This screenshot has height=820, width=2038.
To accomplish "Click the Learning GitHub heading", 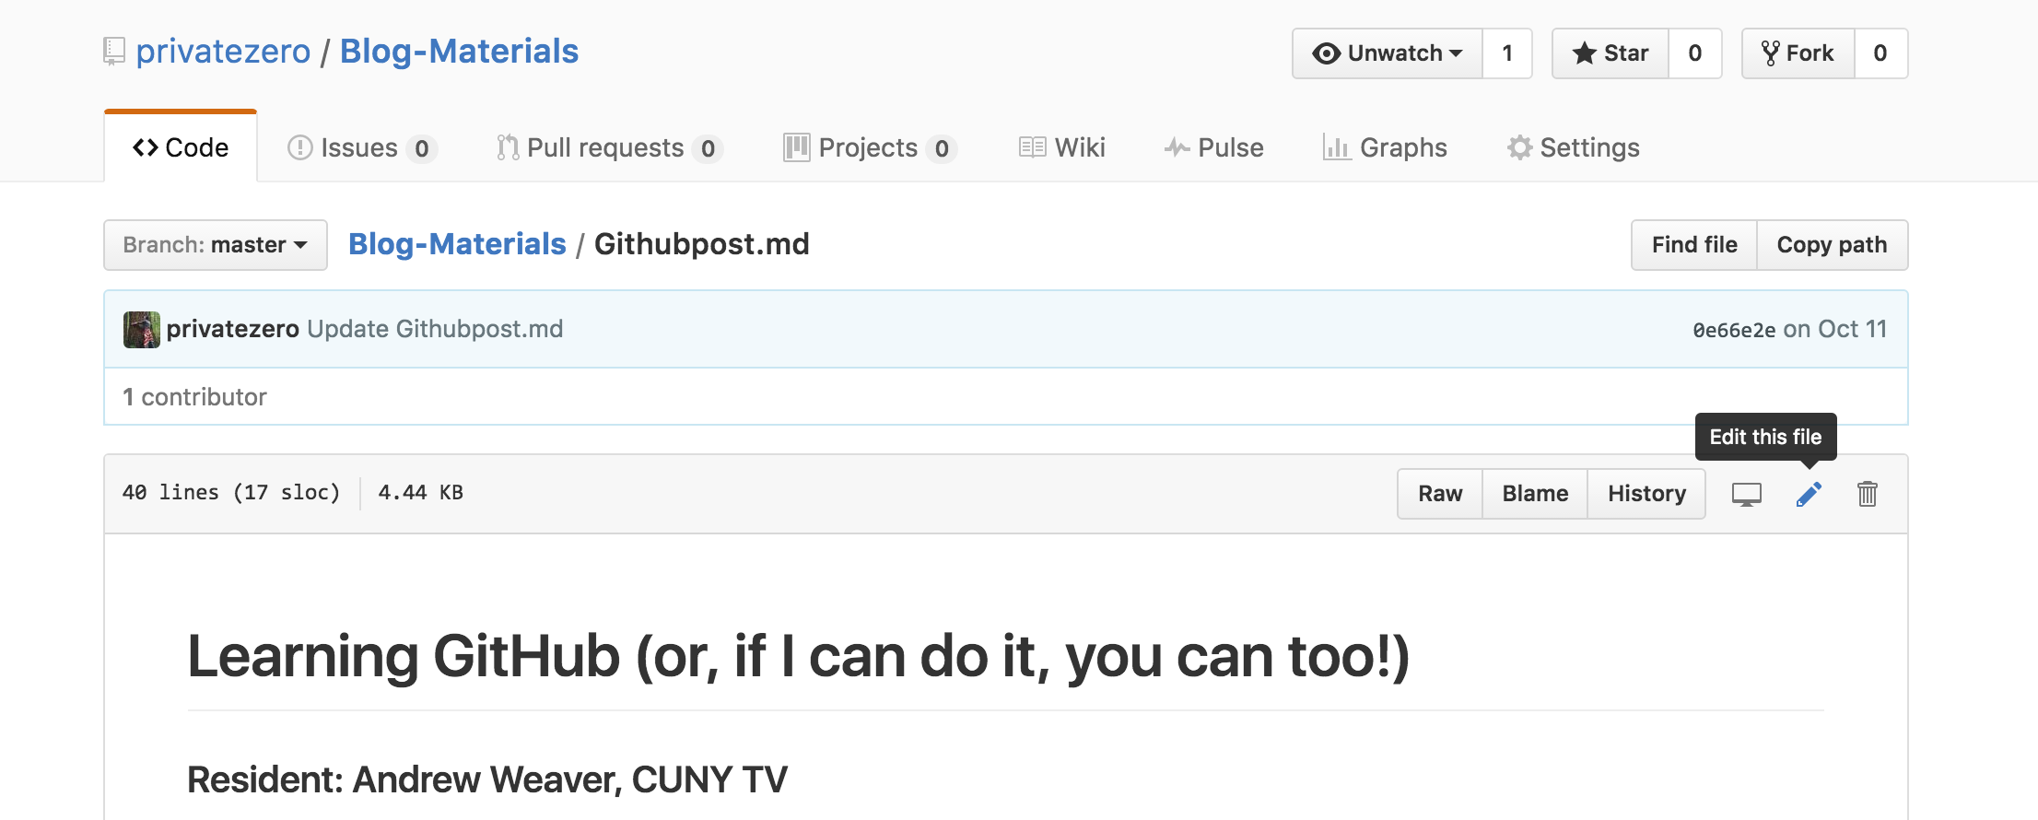I will pyautogui.click(x=798, y=657).
